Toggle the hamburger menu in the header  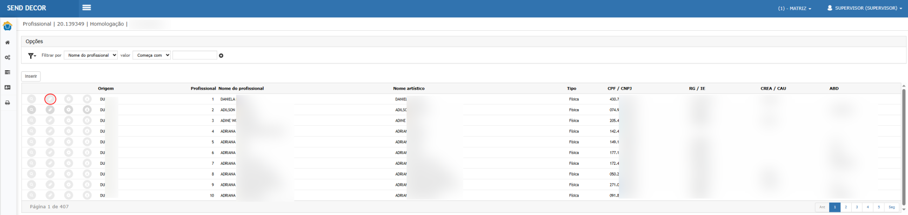[x=86, y=8]
